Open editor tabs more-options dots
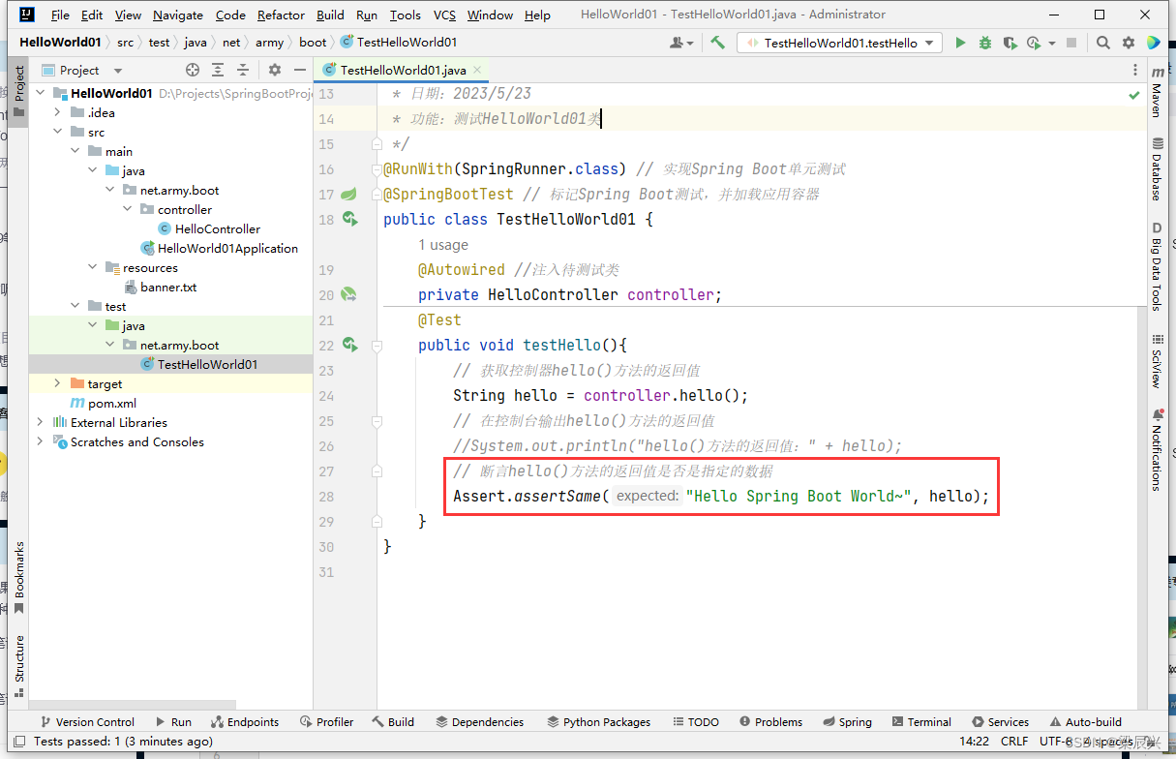Viewport: 1176px width, 759px height. pyautogui.click(x=1134, y=71)
